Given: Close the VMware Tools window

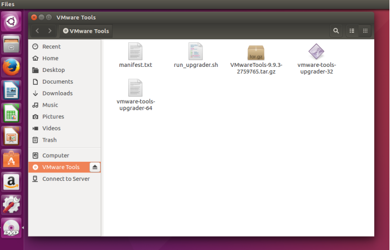Looking at the screenshot, I should click(34, 17).
